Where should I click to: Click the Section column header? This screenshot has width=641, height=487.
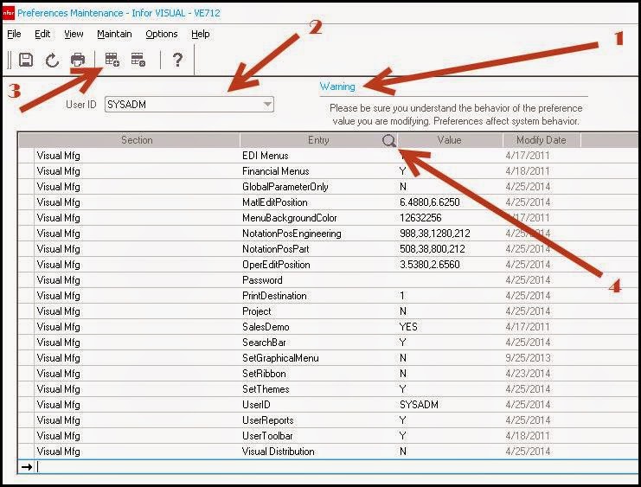click(137, 140)
